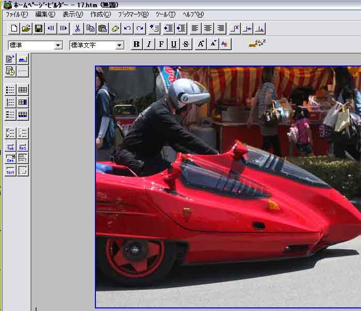Insert a numbered list from the side toolbar
The height and width of the screenshot is (311, 361).
click(x=10, y=102)
